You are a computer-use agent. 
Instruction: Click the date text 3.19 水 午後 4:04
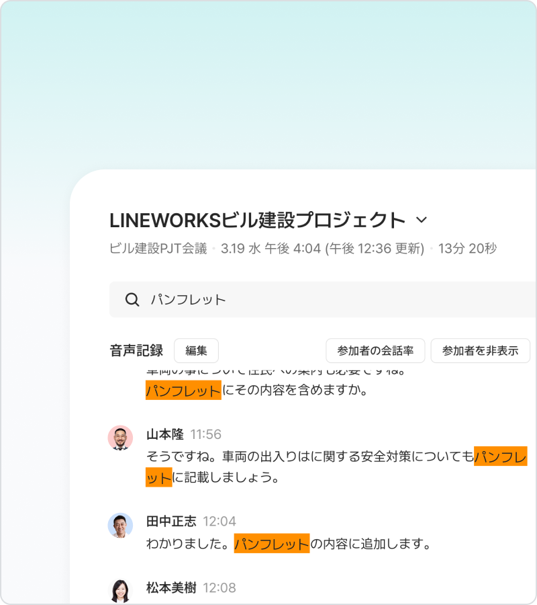click(271, 248)
